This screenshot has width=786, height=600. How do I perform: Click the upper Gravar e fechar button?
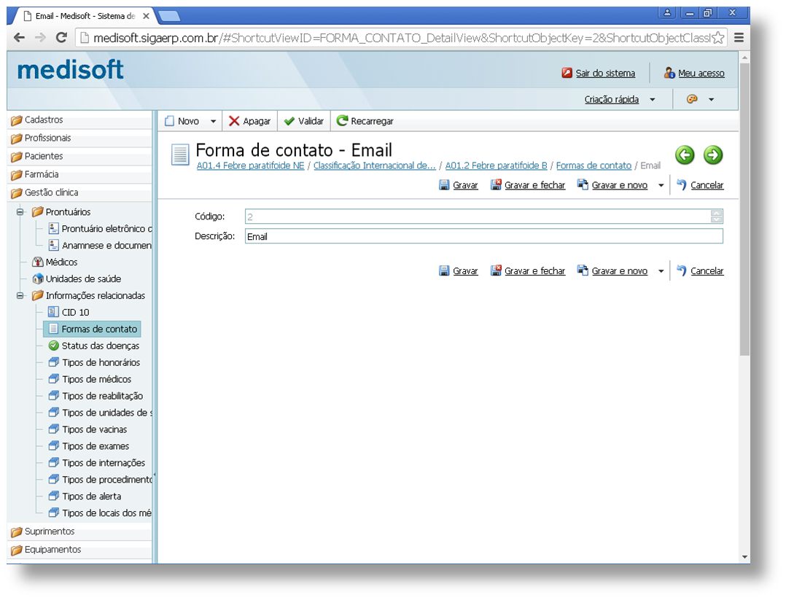(528, 185)
